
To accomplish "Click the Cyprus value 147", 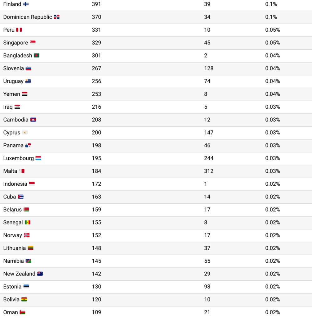I will tap(209, 133).
